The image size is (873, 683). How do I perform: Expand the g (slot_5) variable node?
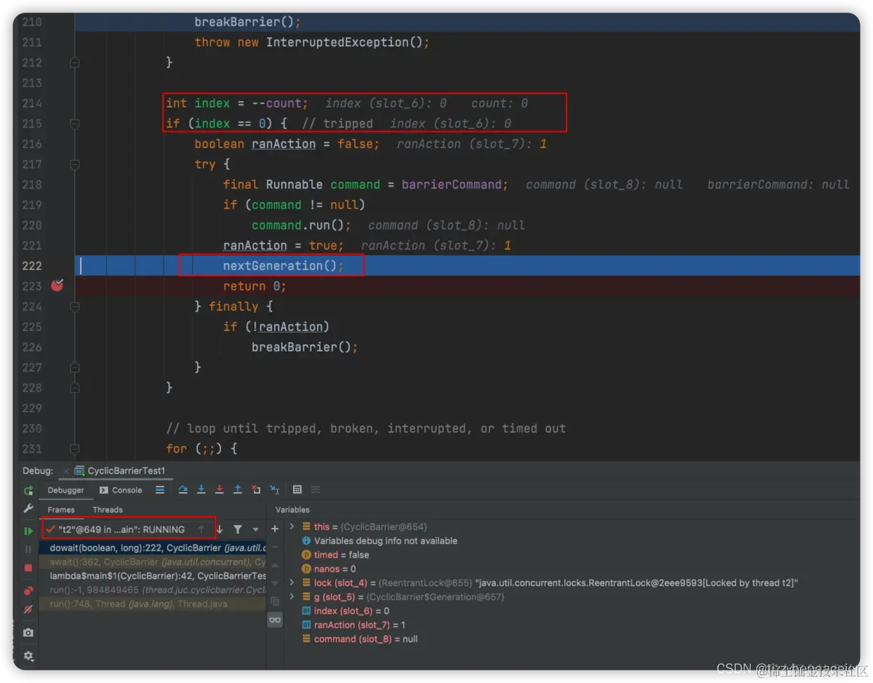tap(292, 596)
